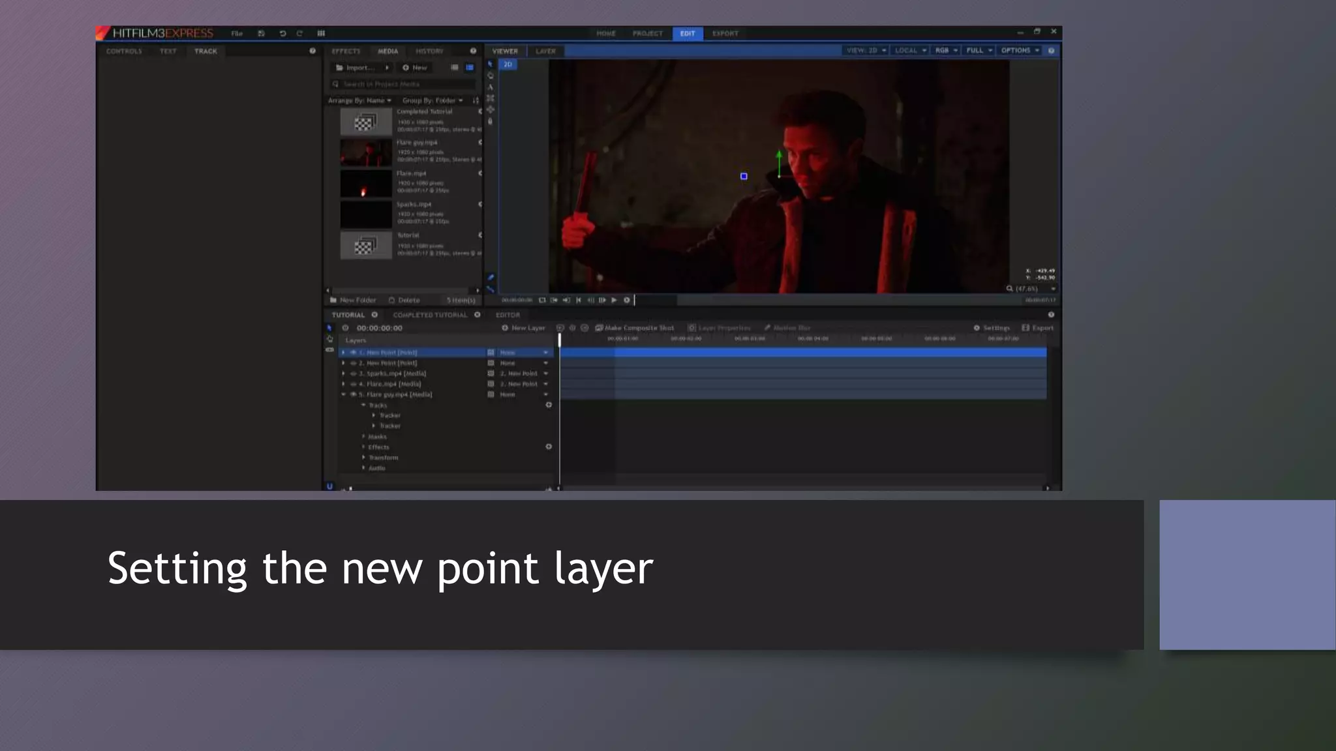Click the New Folder button

pyautogui.click(x=353, y=300)
